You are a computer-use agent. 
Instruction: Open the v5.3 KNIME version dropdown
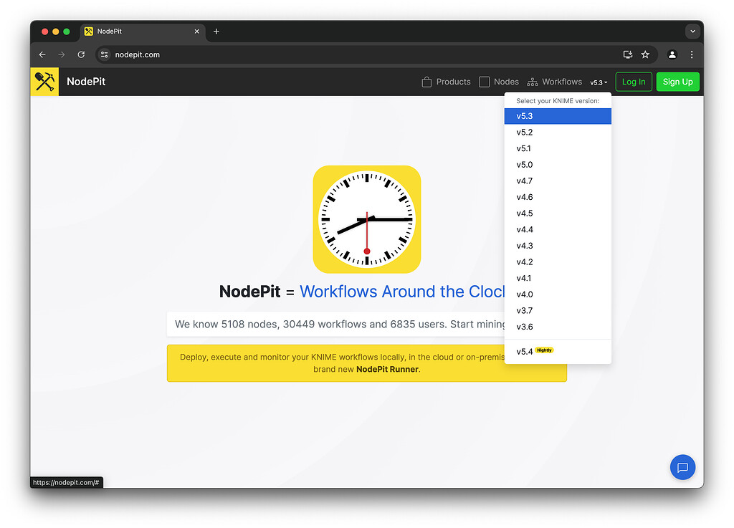(598, 82)
